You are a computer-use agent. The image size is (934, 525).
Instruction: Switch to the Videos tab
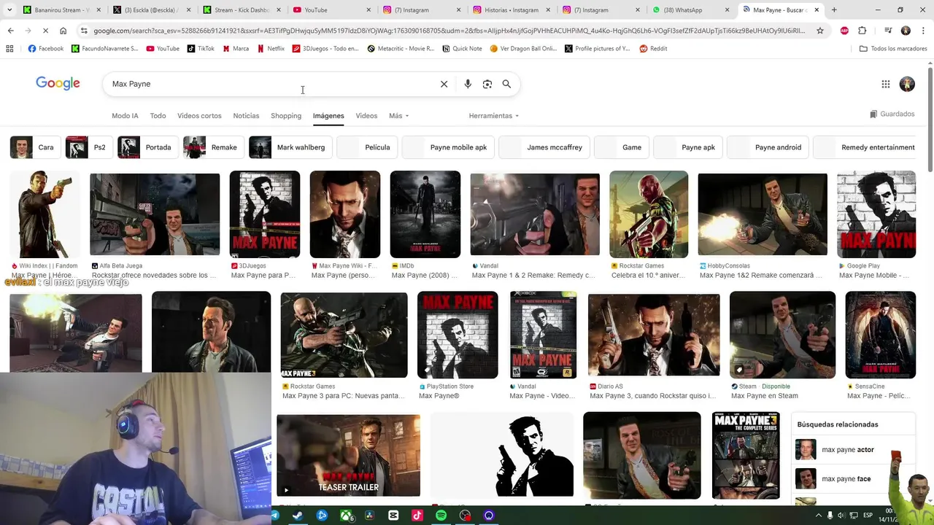[366, 116]
